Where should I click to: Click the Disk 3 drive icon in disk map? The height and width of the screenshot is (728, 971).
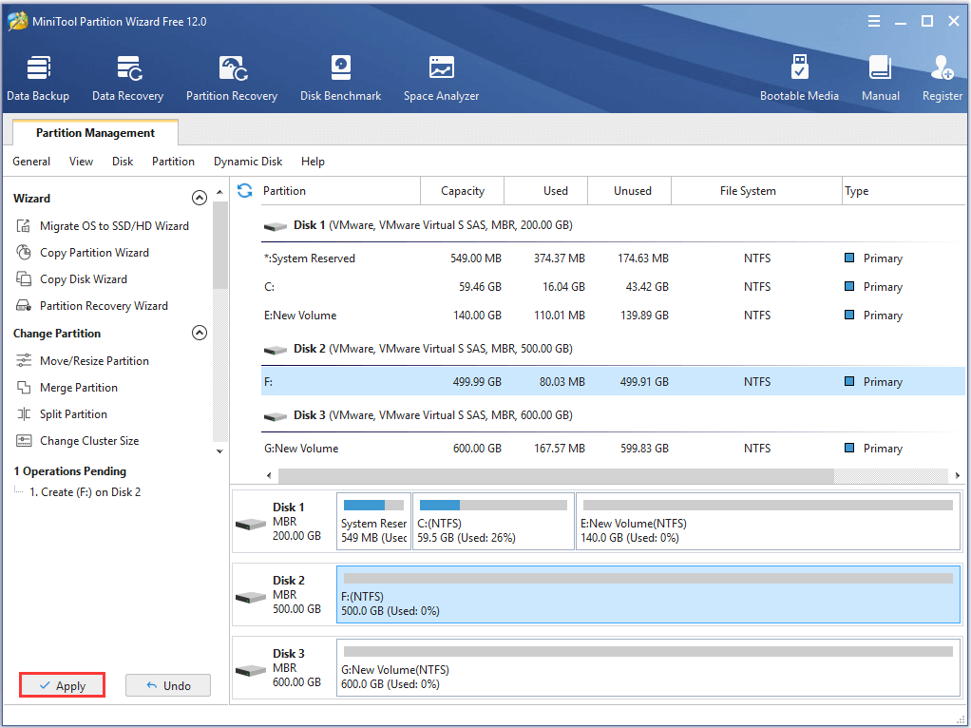(x=251, y=670)
